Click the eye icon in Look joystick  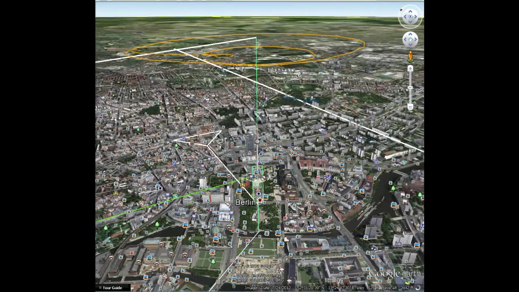tap(410, 17)
